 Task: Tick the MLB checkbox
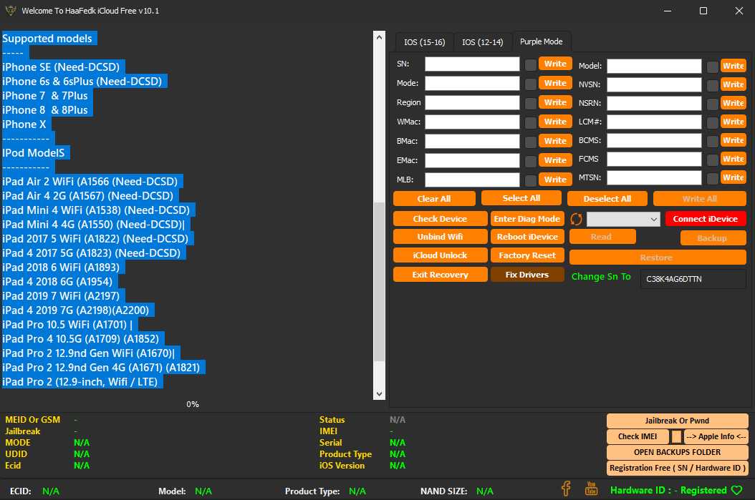click(x=531, y=180)
